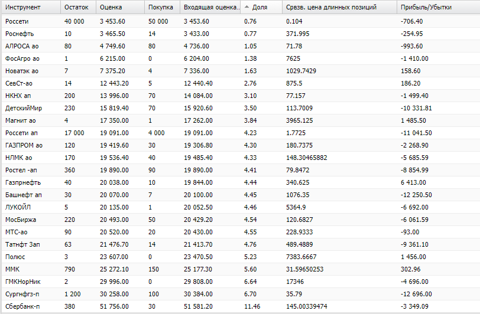Screen dimensions: 480x314
Task: Click СевСт-ао share value 2.76
Action: click(251, 83)
